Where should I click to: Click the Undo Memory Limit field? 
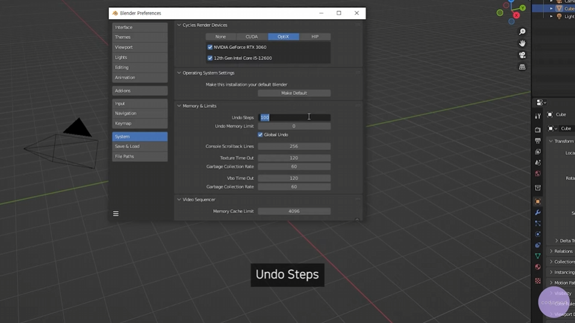point(294,126)
